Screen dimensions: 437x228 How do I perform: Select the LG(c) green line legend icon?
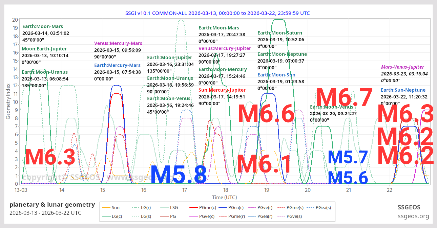(106, 216)
